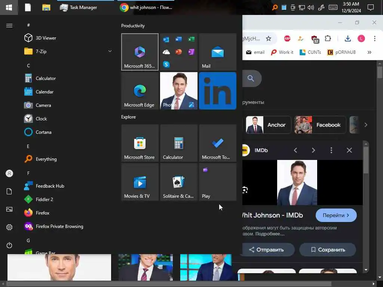Open the Solitaire & Casual Games tile
Image resolution: width=383 pixels, height=287 pixels.
point(178,182)
